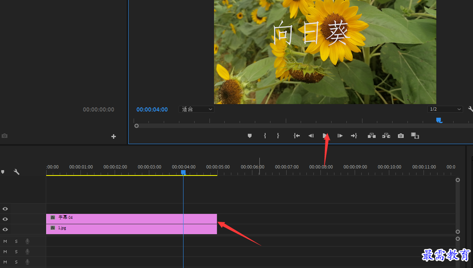Screen dimensions: 473x268
Task: Open the 适合 zoom level dropdown
Action: point(196,109)
